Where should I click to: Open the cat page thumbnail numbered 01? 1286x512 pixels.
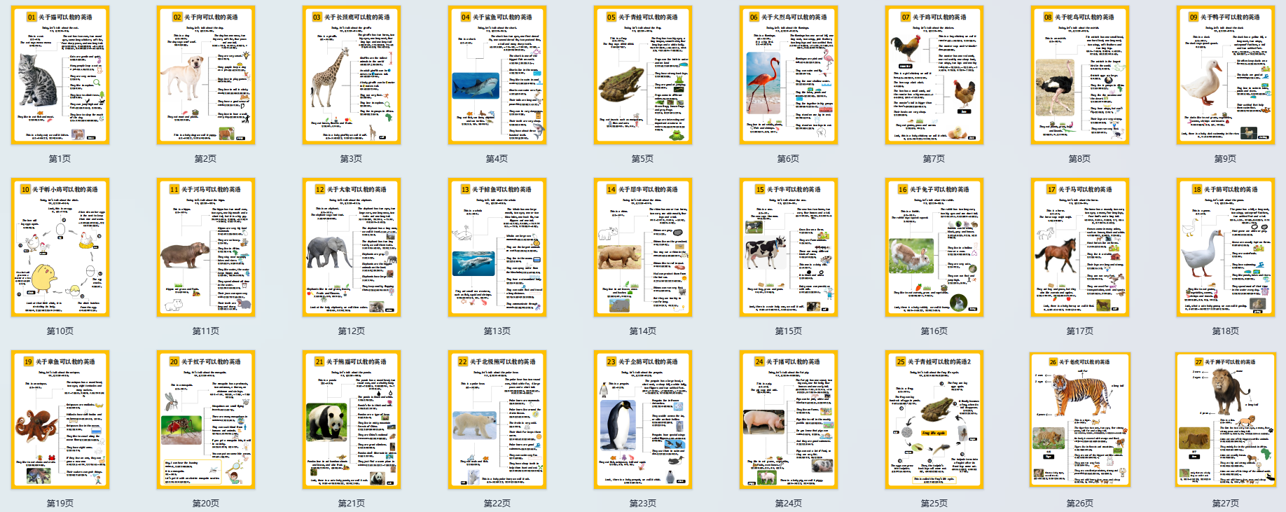click(x=60, y=75)
